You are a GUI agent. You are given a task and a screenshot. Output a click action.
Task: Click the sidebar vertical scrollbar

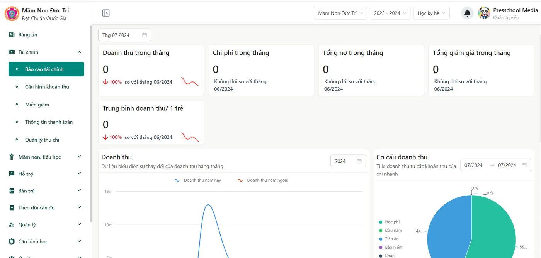pyautogui.click(x=91, y=123)
